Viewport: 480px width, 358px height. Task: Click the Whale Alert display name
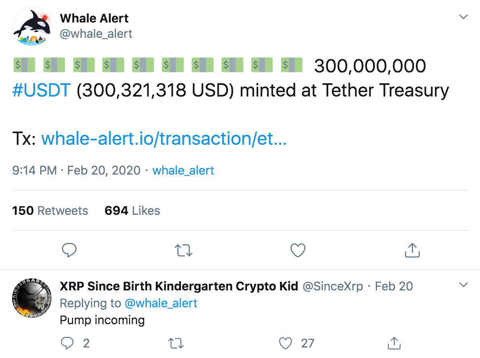(94, 18)
